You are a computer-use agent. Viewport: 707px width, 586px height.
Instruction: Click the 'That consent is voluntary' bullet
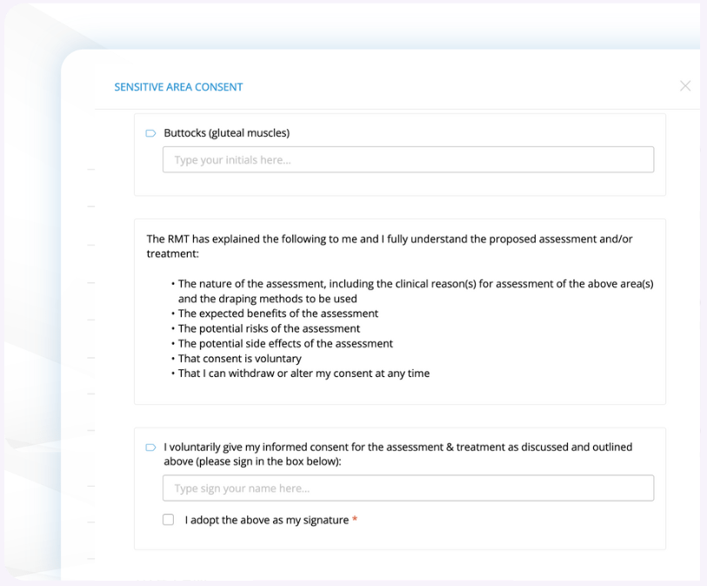click(x=240, y=359)
